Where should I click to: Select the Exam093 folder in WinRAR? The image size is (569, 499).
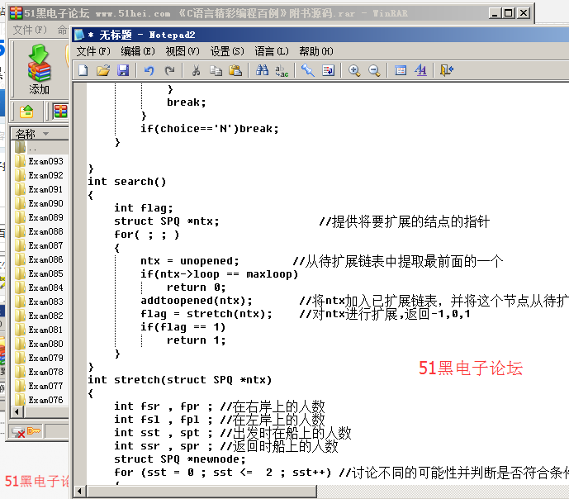coord(45,161)
